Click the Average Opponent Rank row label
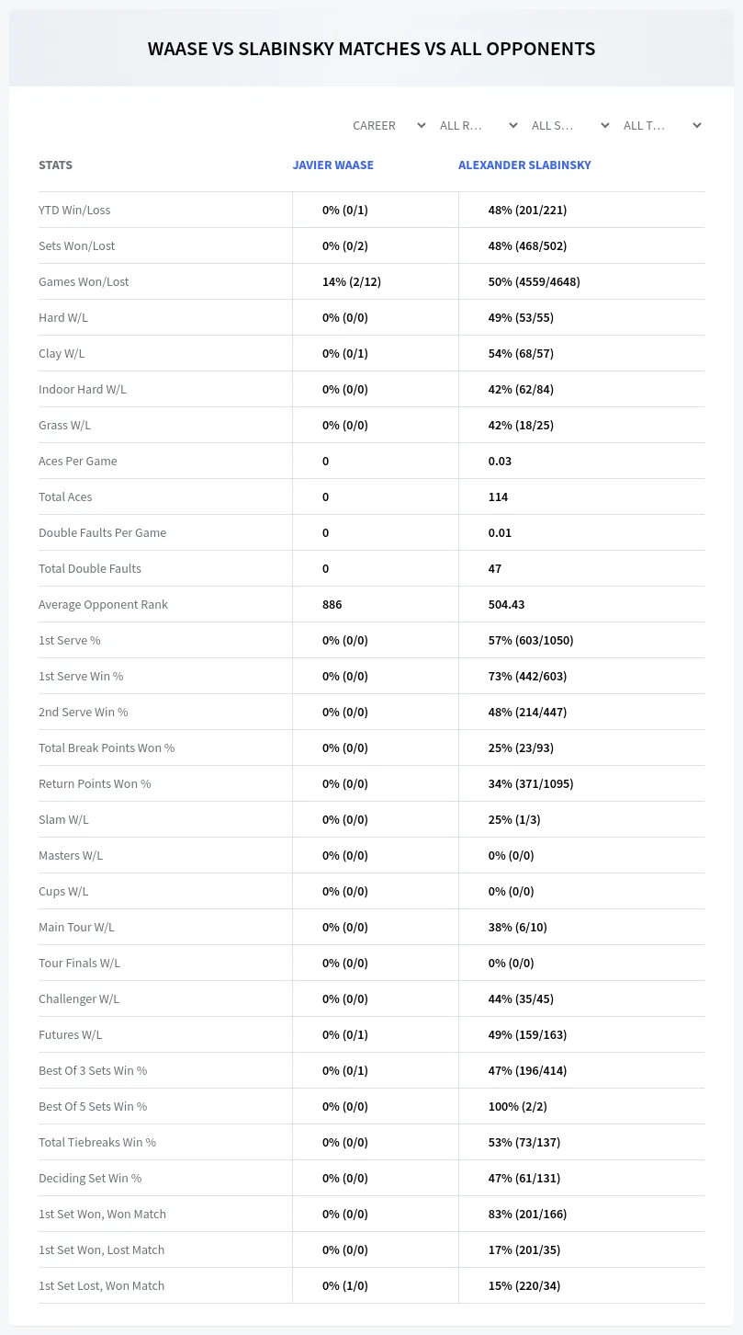 [x=103, y=604]
